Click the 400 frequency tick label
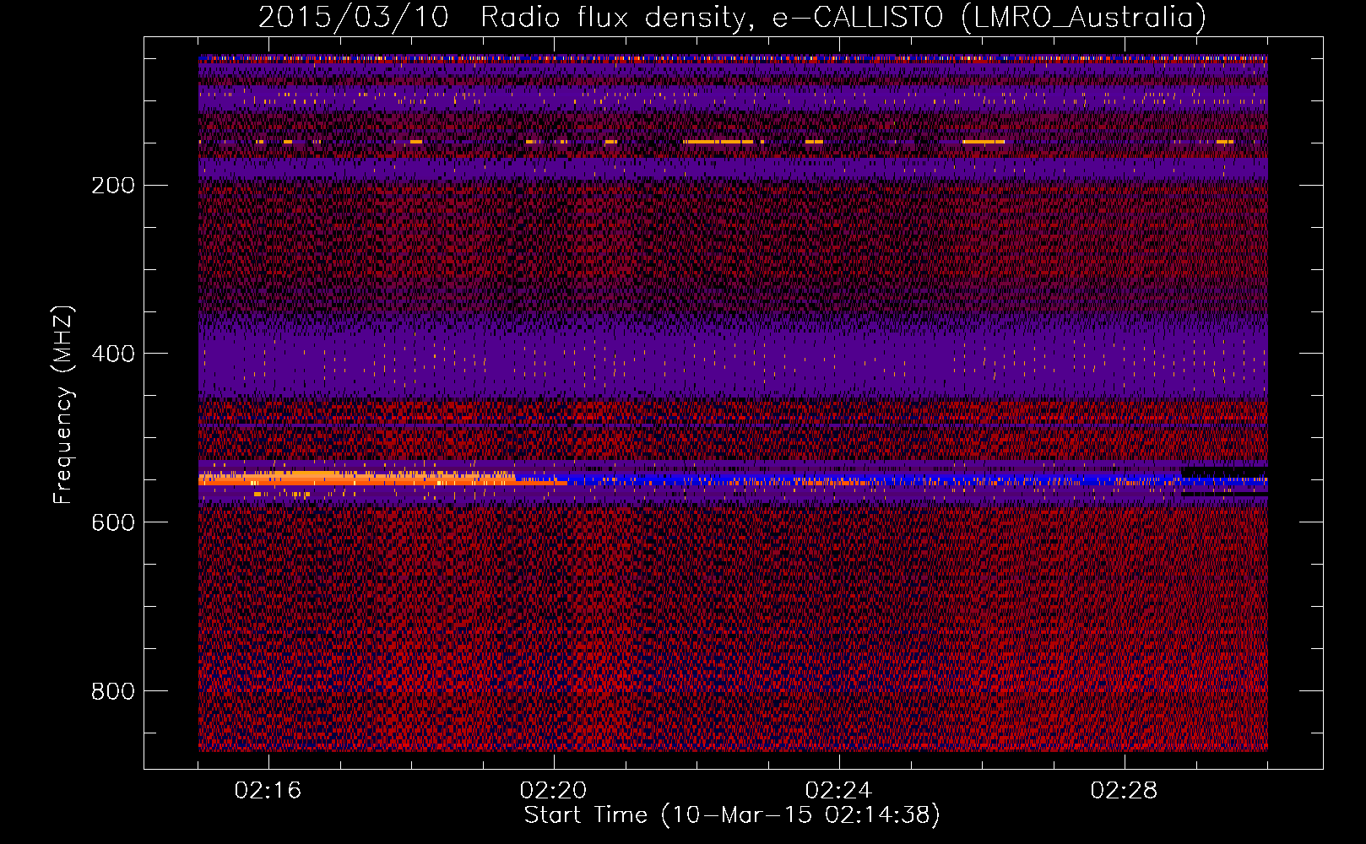The width and height of the screenshot is (1366, 844). click(113, 354)
